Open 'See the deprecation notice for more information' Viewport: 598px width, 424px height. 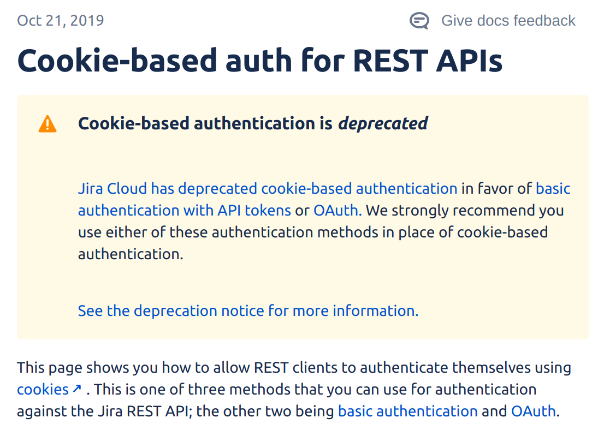(248, 311)
